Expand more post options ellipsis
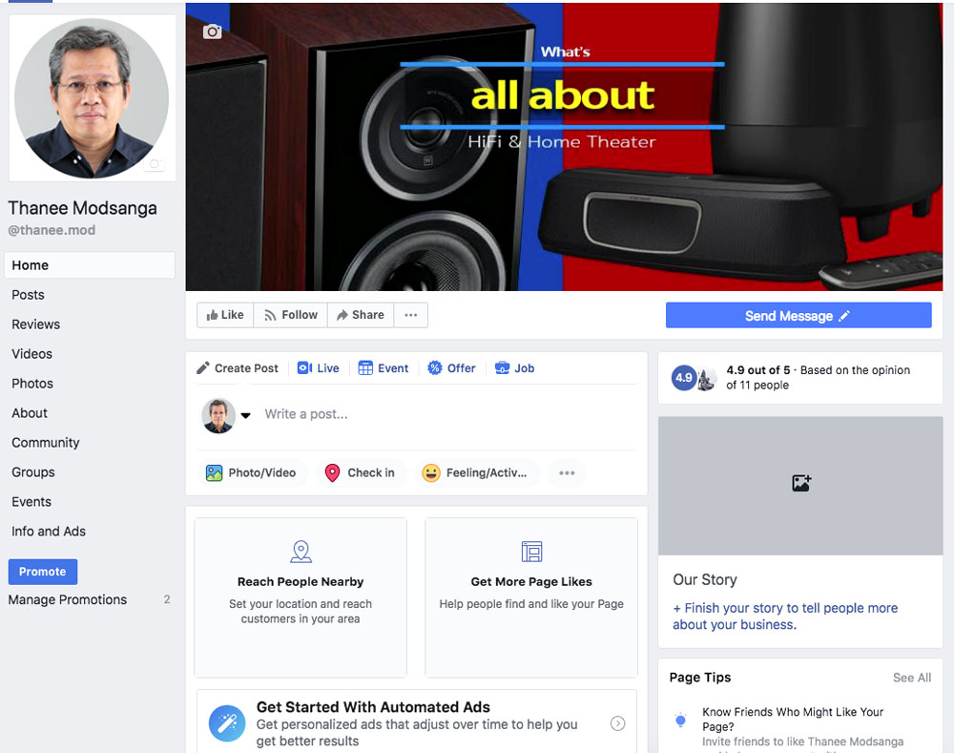This screenshot has width=954, height=753. click(x=567, y=473)
